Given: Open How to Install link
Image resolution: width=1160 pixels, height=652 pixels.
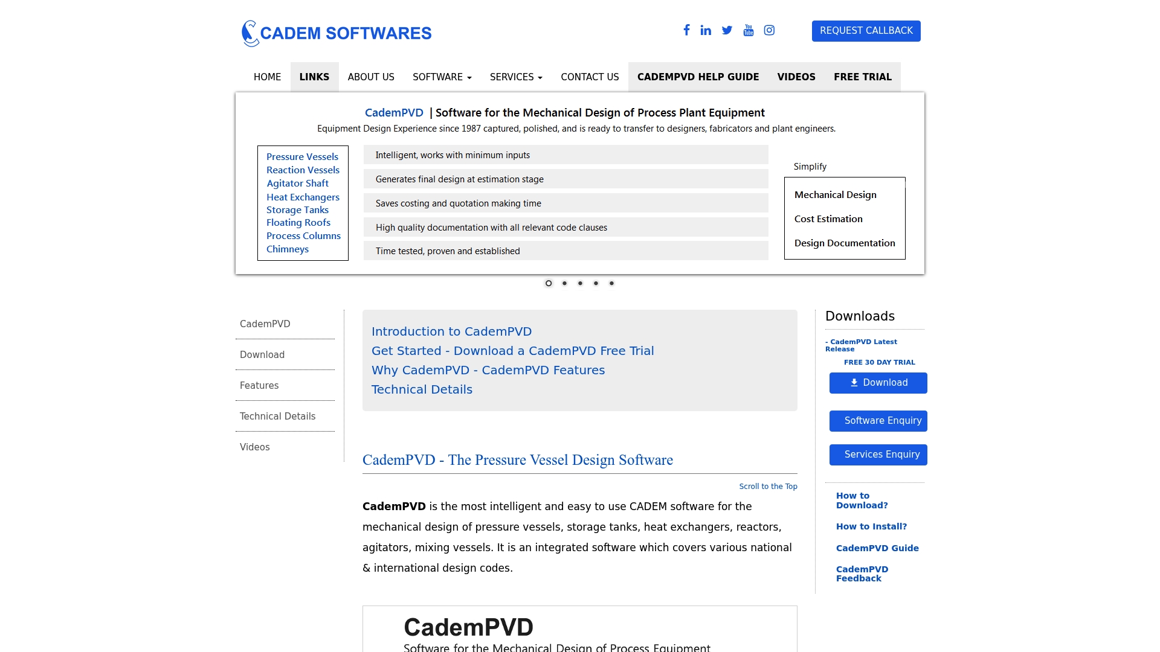Looking at the screenshot, I should click(x=871, y=526).
